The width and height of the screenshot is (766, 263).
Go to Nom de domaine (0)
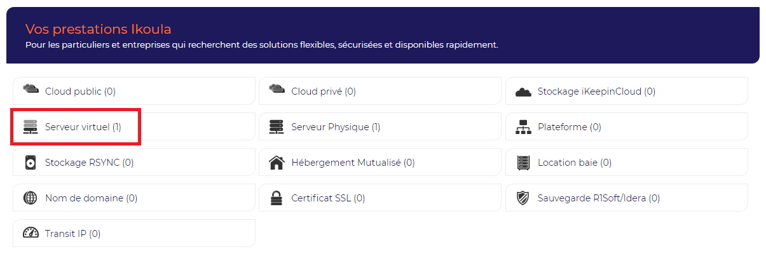point(91,198)
